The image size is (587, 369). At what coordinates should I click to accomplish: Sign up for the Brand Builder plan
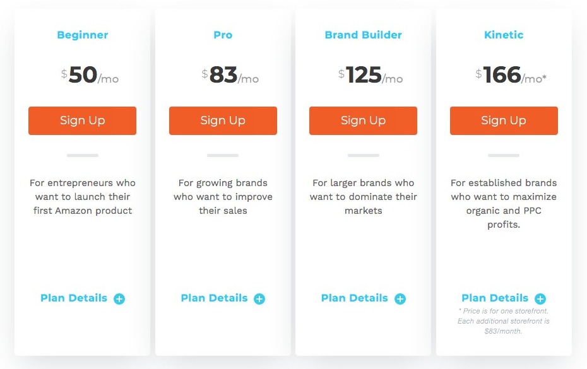point(363,120)
